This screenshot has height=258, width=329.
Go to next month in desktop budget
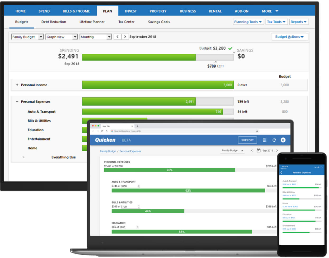125,37
